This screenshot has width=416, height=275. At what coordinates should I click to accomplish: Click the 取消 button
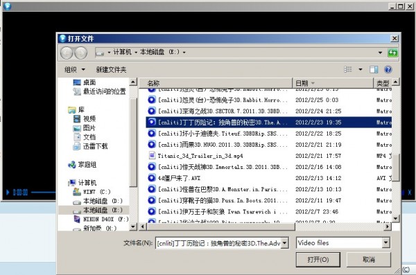pos(369,259)
